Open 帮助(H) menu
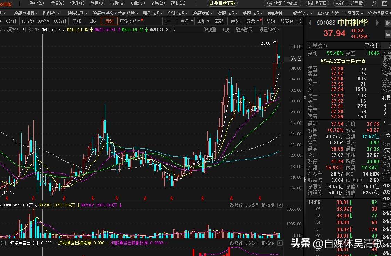Viewport: 391px width, 256px height. [x=178, y=3]
